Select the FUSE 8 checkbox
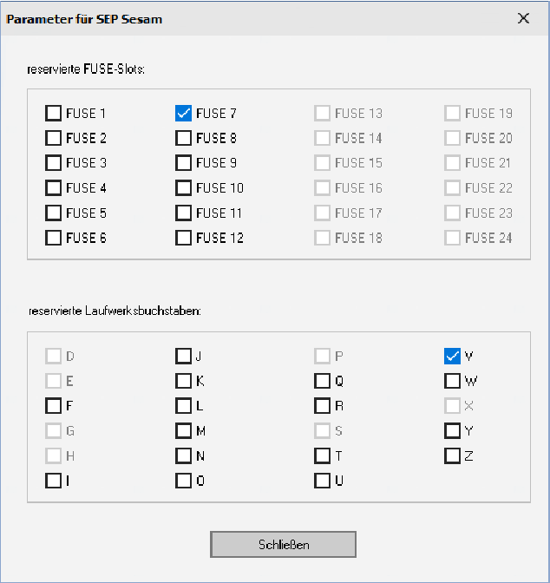The width and height of the screenshot is (550, 583). (x=183, y=138)
